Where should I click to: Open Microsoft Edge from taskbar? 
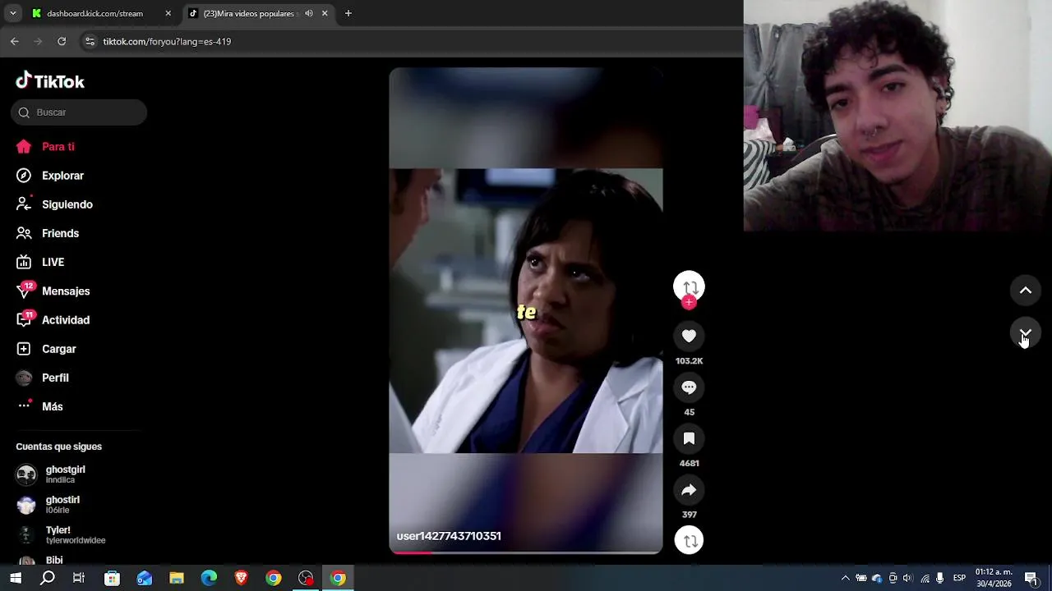209,578
